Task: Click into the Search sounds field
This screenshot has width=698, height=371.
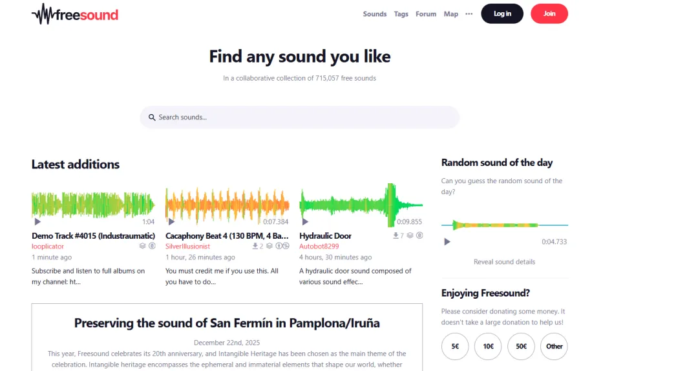Action: click(300, 117)
